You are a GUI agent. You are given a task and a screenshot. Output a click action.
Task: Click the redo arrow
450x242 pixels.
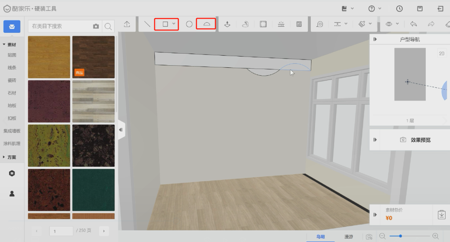coord(431,24)
